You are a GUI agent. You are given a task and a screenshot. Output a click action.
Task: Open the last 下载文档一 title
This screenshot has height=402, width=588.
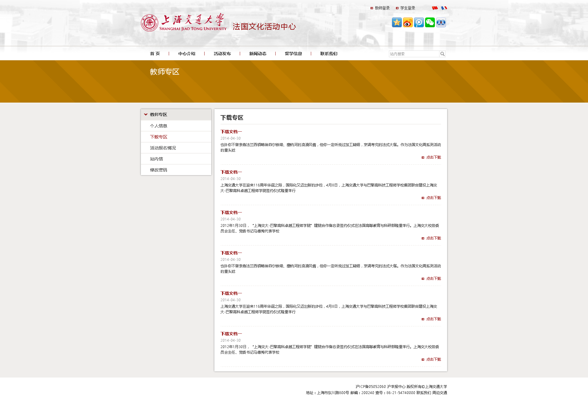click(231, 334)
